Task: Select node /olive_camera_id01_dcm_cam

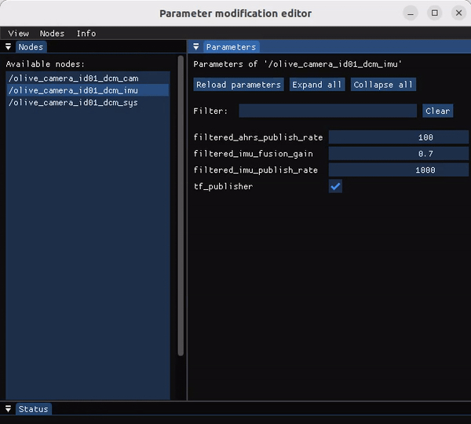Action: (x=73, y=79)
